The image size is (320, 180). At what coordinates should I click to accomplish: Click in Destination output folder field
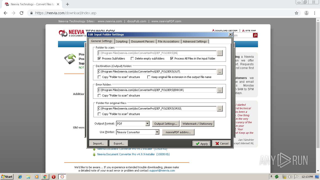tap(157, 71)
